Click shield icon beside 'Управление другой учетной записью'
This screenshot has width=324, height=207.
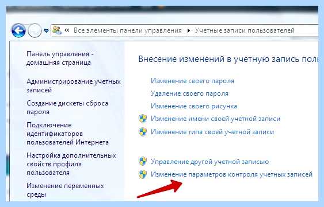point(143,161)
